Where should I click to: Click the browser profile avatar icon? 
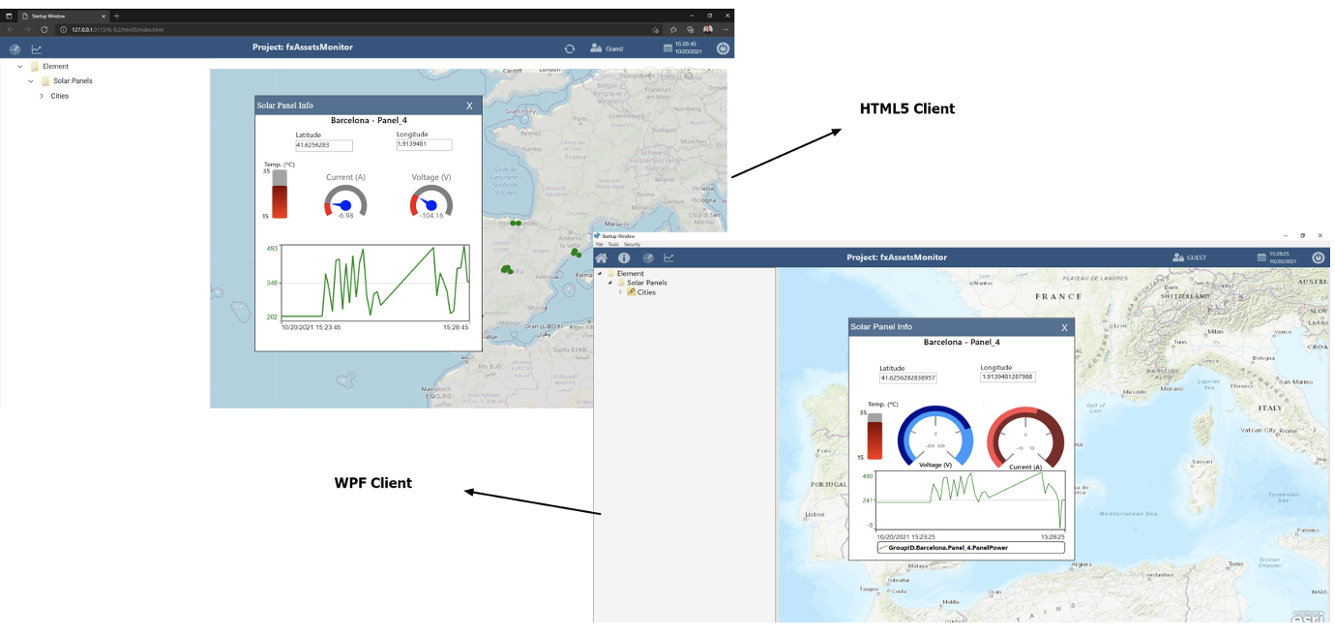click(707, 29)
